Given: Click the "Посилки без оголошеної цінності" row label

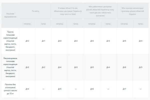Looking at the screenshot, I should [x=10, y=89].
